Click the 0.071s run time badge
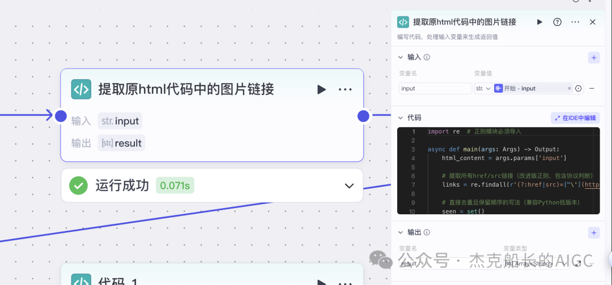This screenshot has width=612, height=285. coord(175,185)
